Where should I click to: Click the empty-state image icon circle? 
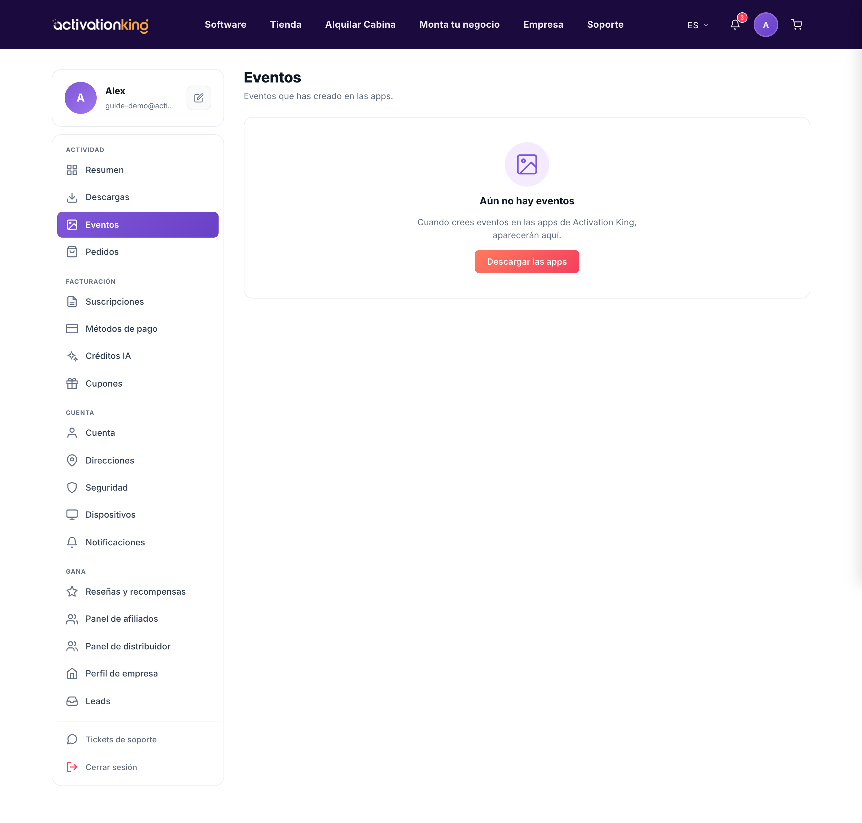(x=527, y=165)
